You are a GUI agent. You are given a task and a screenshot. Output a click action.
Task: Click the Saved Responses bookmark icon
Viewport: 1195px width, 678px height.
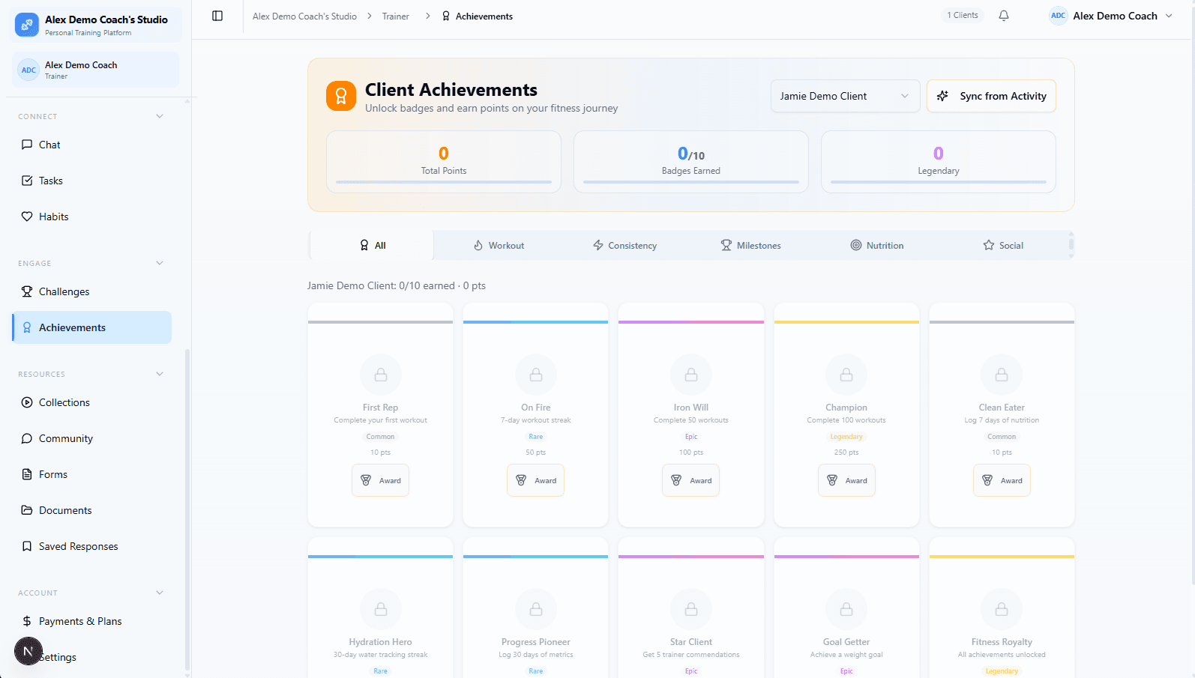(x=27, y=546)
